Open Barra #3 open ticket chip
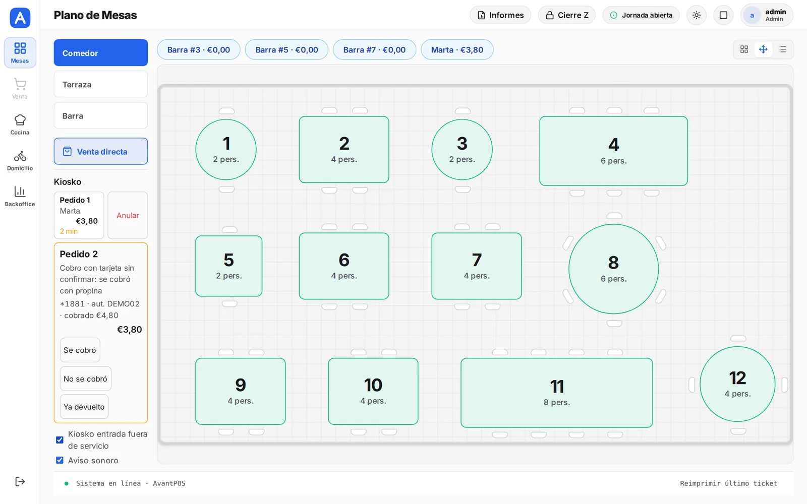Image resolution: width=807 pixels, height=504 pixels. (199, 50)
